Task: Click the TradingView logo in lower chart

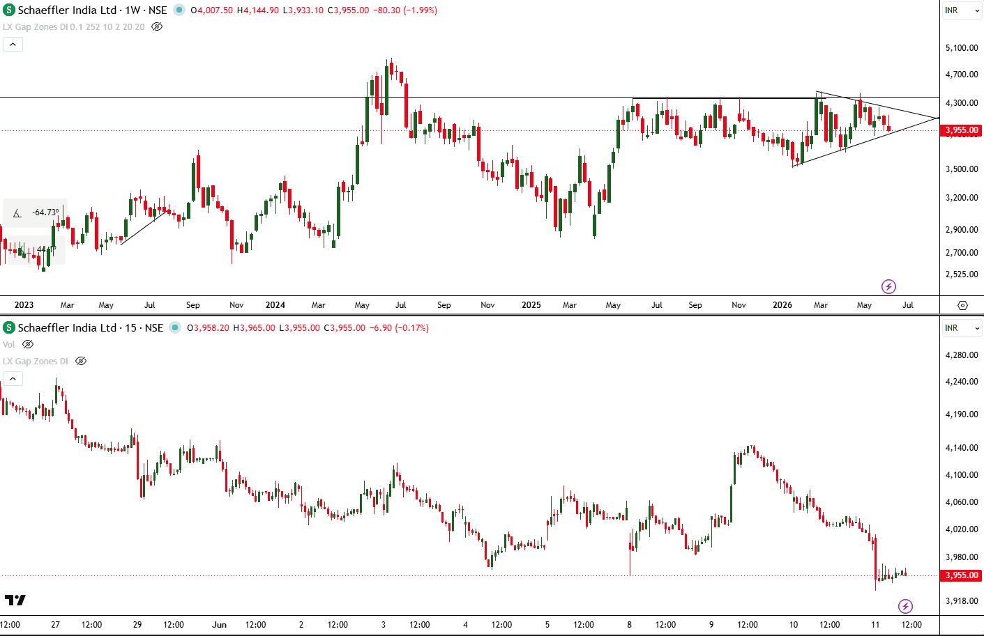Action: [15, 600]
